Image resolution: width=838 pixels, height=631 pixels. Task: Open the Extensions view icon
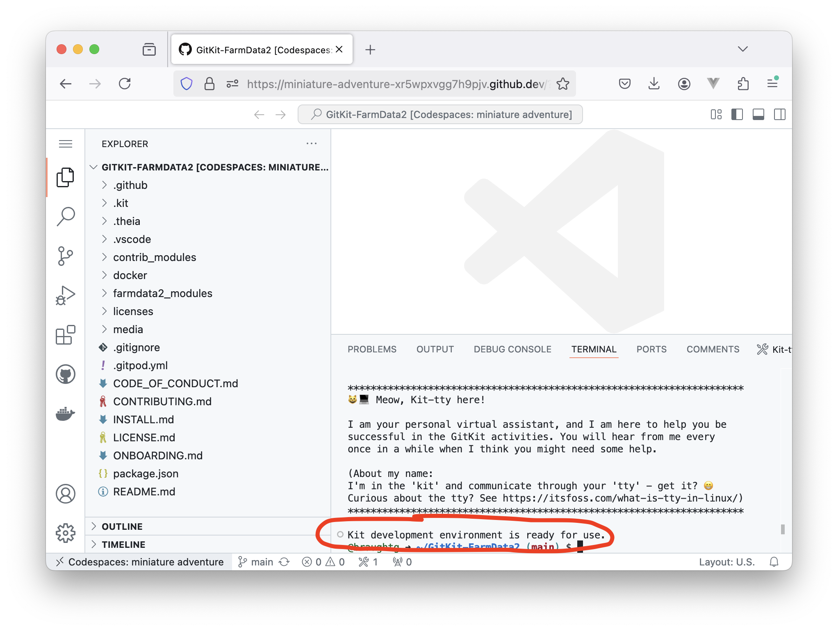click(x=66, y=335)
